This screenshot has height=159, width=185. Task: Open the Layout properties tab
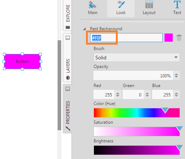149,8
